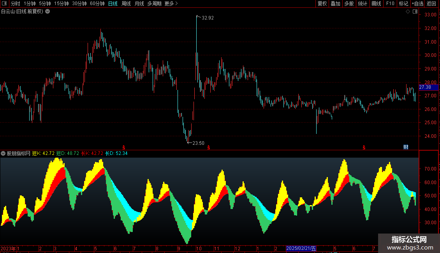Click the 短K: 42.72 indicator value
440x253 pixels.
click(43, 153)
